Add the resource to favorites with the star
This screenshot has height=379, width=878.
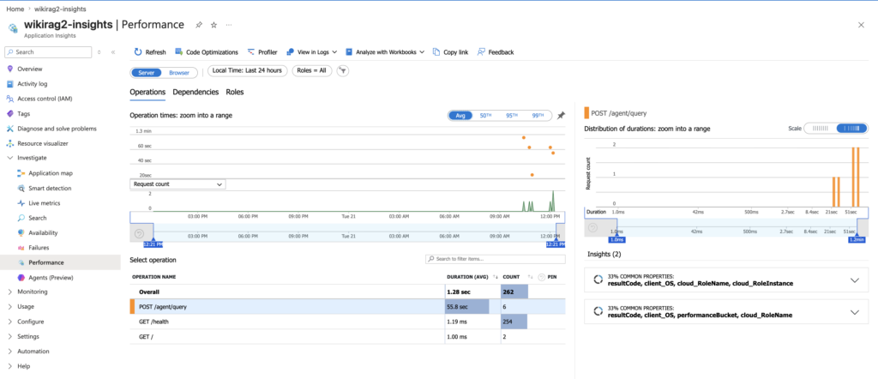[x=213, y=25]
